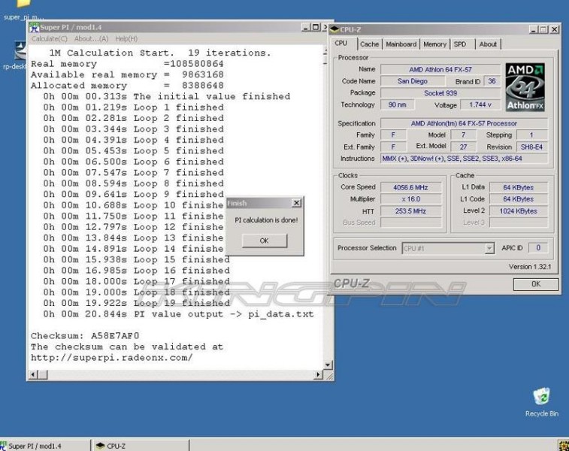Click the horizontal scrollbar thumb in Super PI
Image resolution: width=569 pixels, height=451 pixels.
point(43,374)
